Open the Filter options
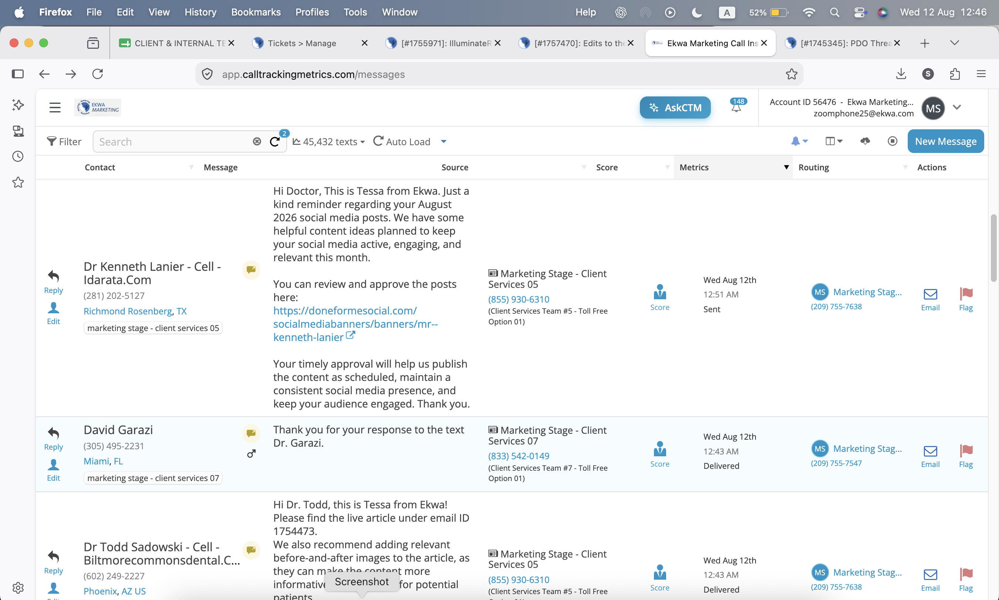 pos(64,142)
